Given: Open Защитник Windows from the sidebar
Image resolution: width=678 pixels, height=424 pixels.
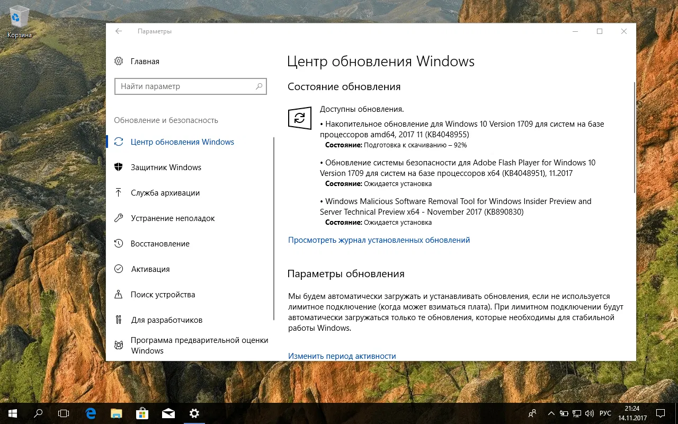Looking at the screenshot, I should click(166, 167).
